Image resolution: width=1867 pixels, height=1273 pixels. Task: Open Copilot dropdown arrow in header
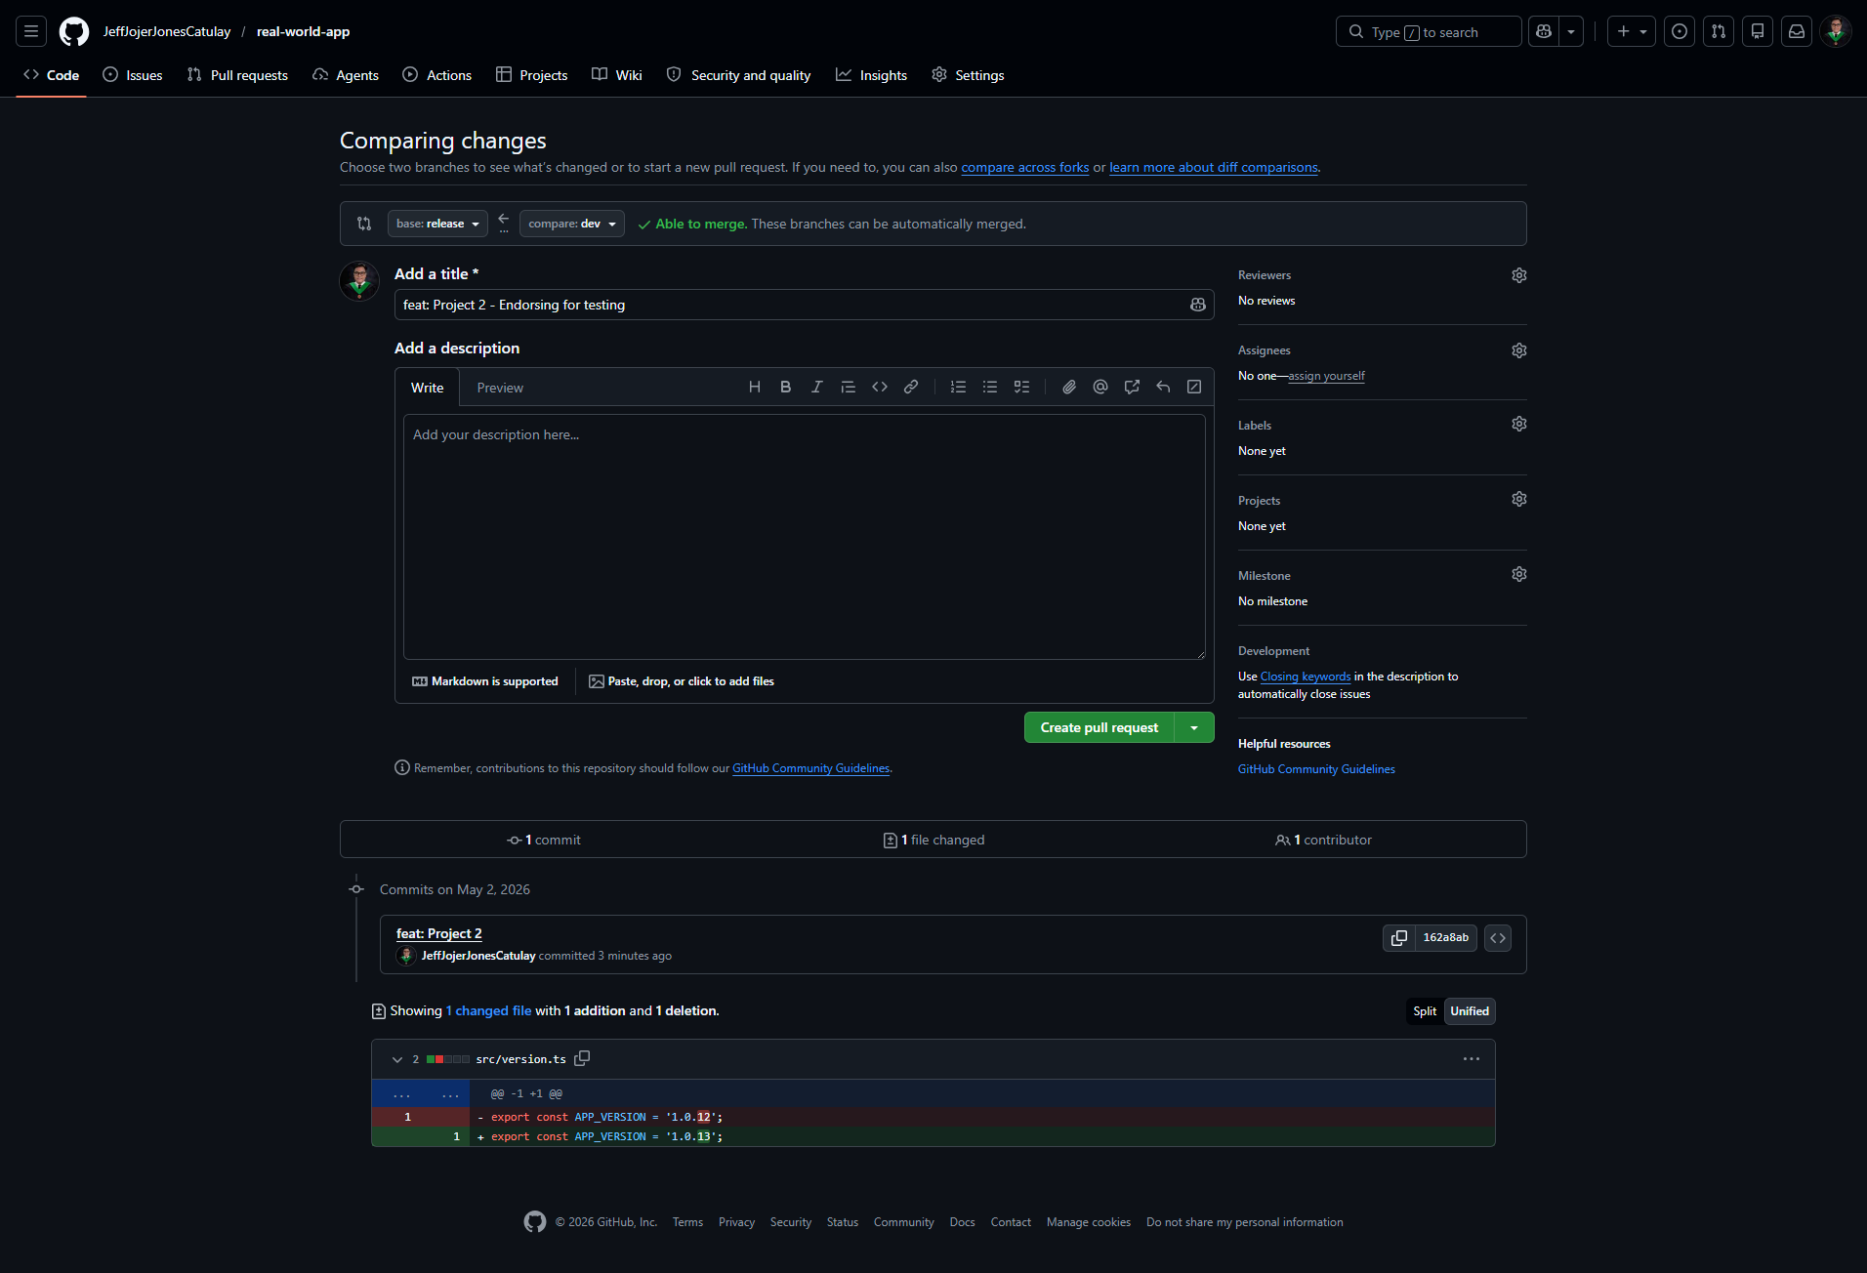tap(1571, 31)
